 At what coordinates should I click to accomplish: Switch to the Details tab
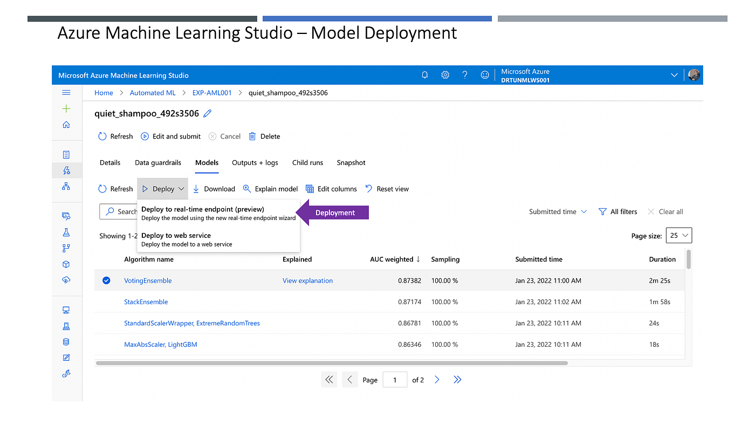coord(110,162)
